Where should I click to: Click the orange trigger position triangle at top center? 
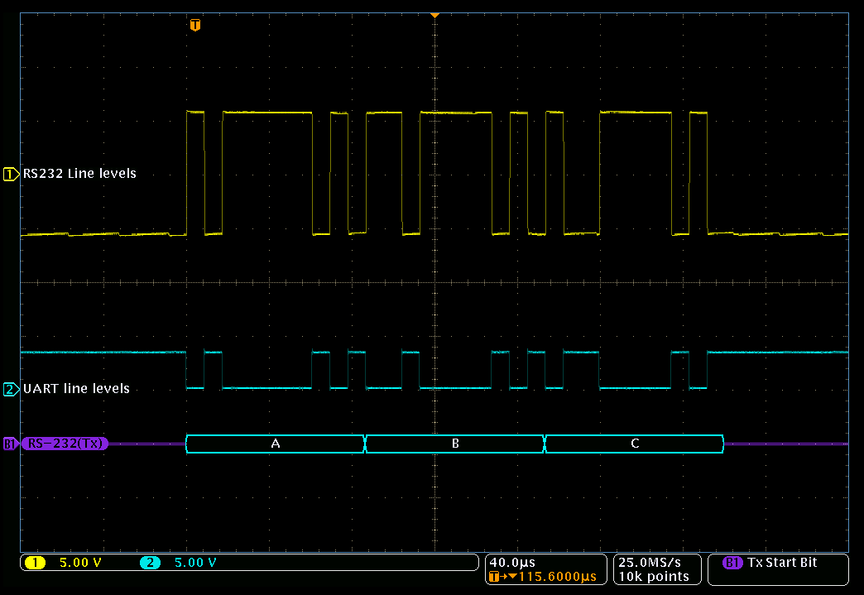click(434, 15)
